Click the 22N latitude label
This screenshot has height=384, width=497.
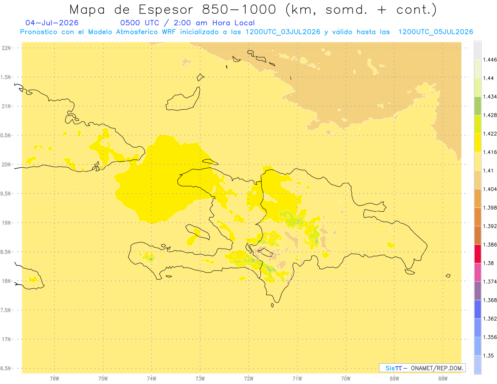6,48
